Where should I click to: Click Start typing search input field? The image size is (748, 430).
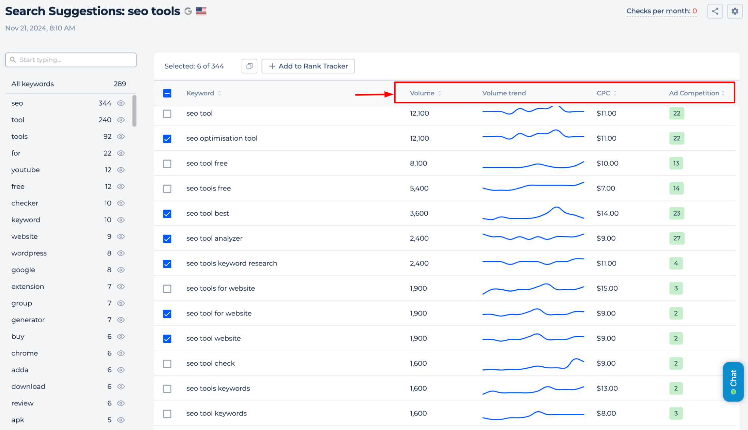pyautogui.click(x=70, y=60)
